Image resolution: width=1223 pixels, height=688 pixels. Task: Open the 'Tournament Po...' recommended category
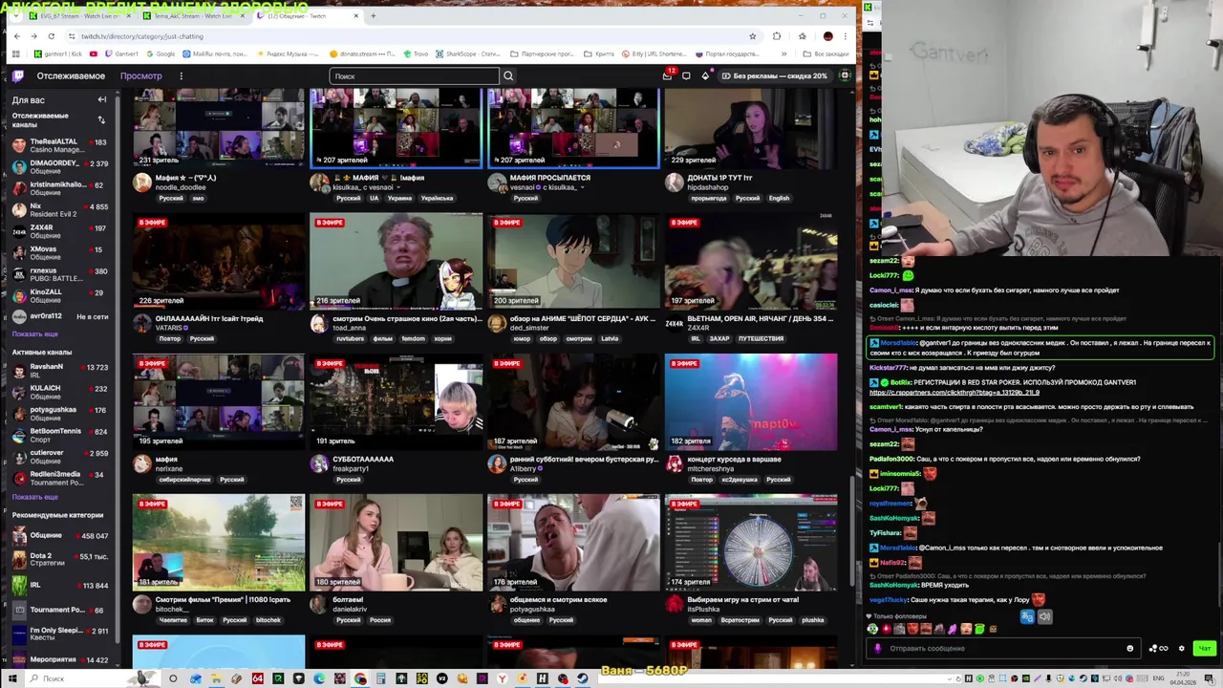coord(60,610)
